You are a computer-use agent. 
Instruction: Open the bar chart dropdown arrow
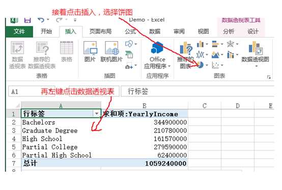222,44
